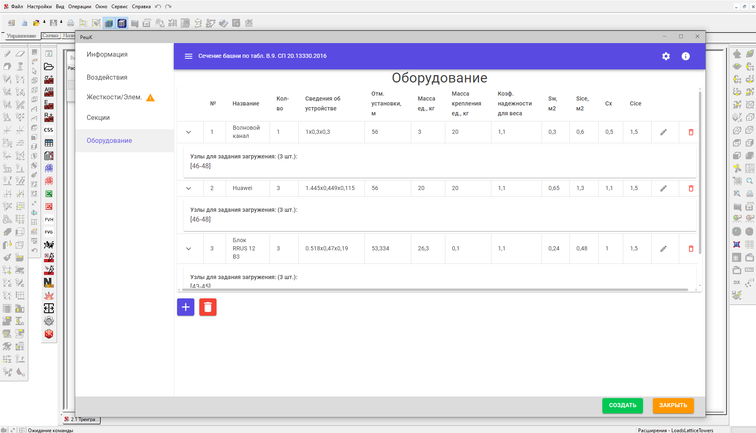Edit the Huawei equipment row
756x433 pixels.
[x=663, y=188]
